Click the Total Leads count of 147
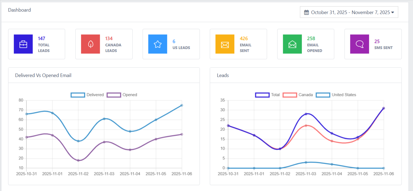The height and width of the screenshot is (191, 413). 41,38
